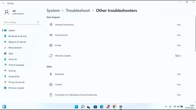The height and width of the screenshot is (110, 196).
Task: Open Personalization settings
Action: (x=21, y=48)
